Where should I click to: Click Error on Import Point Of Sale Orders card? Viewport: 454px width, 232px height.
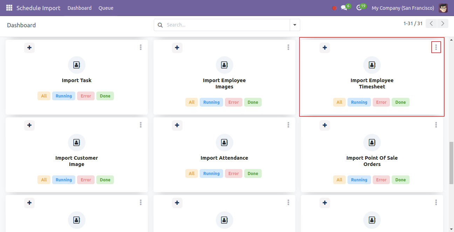tap(381, 180)
